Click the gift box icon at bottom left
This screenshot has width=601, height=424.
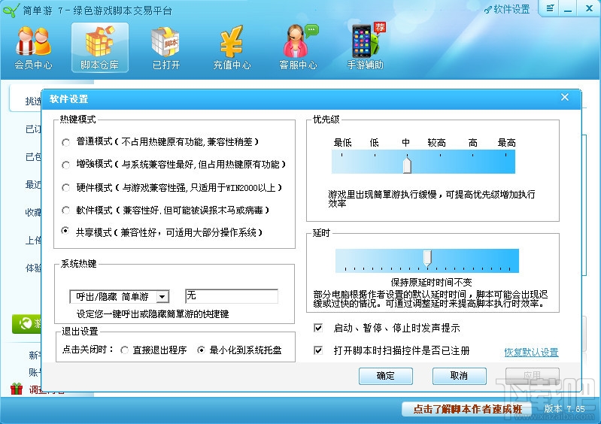coord(17,389)
